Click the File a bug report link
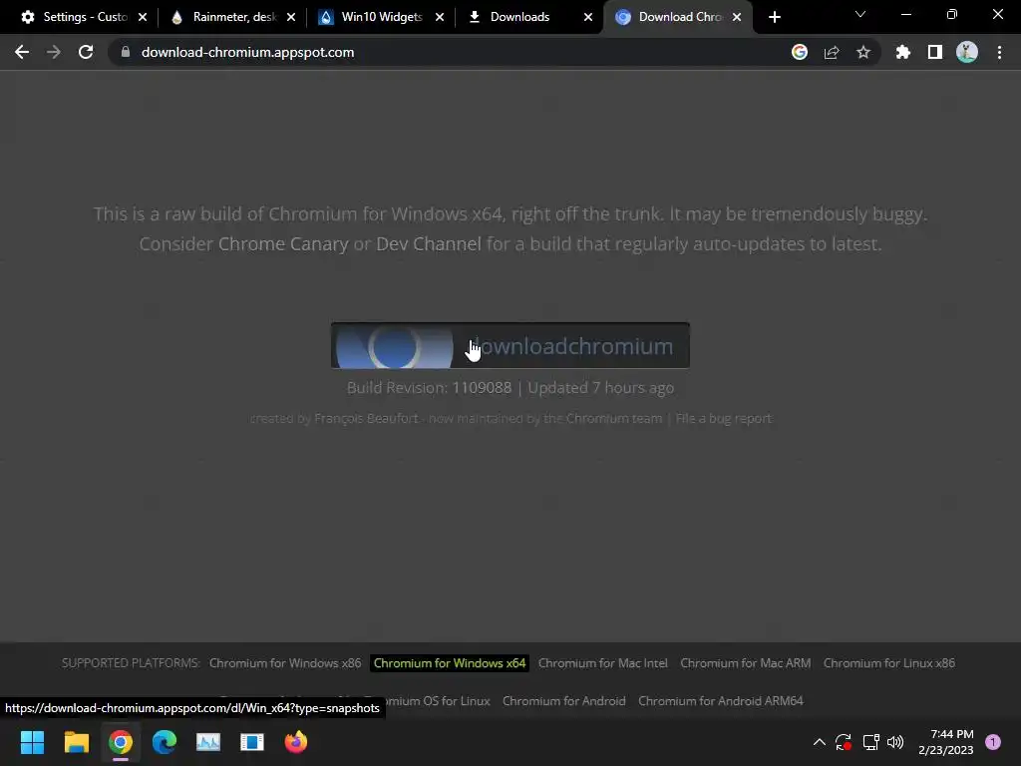This screenshot has width=1021, height=766. point(724,418)
